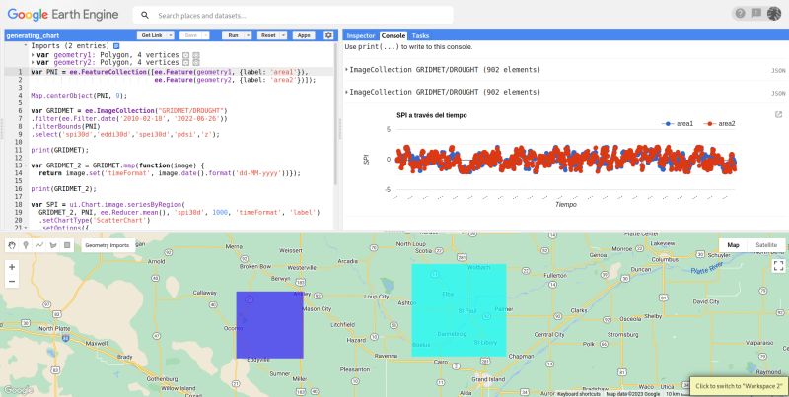Open the user account avatar
Viewport: 789px width, 397px height.
click(774, 14)
